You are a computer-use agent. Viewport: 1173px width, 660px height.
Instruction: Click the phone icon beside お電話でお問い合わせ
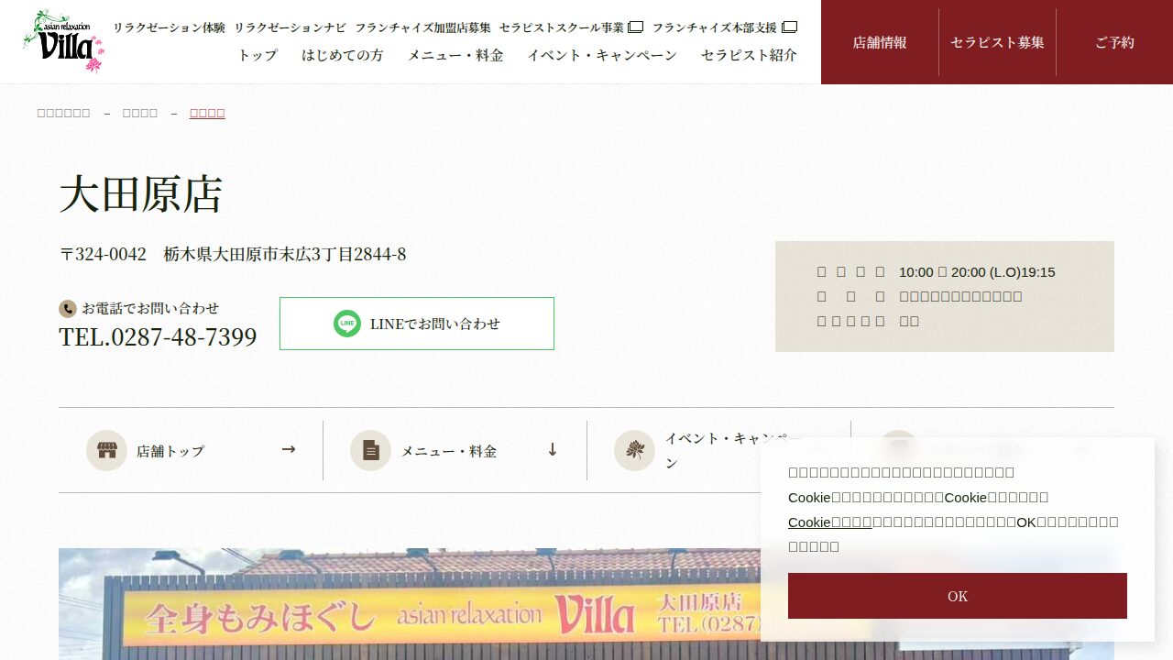pyautogui.click(x=67, y=309)
